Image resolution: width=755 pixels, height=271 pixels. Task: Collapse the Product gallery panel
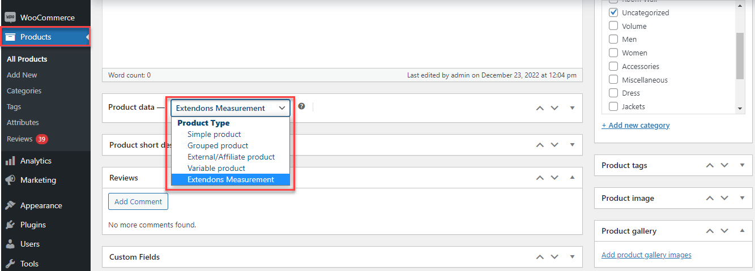coord(742,231)
